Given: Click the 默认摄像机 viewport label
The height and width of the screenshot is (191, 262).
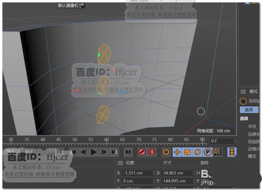Looking at the screenshot, I should click(68, 6).
